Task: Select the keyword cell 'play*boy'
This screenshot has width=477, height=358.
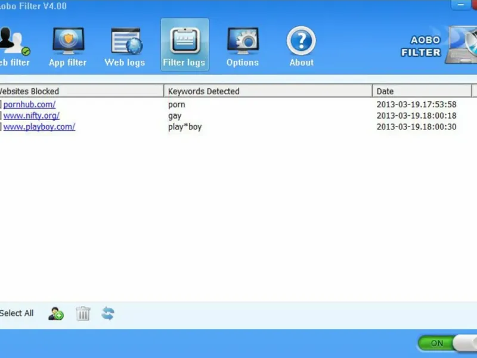Action: click(185, 127)
